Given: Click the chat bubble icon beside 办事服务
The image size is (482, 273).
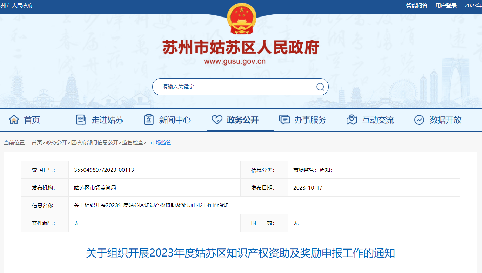Looking at the screenshot, I should [284, 120].
